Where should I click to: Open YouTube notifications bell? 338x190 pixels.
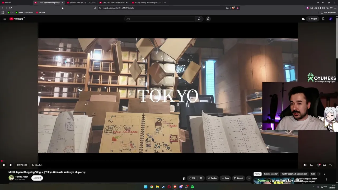[x=323, y=19]
